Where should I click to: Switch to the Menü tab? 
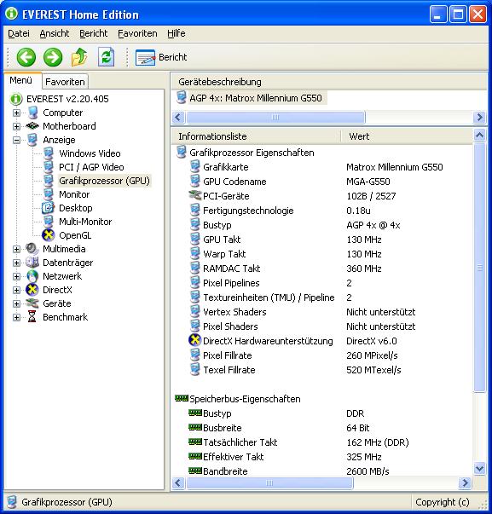tap(21, 80)
